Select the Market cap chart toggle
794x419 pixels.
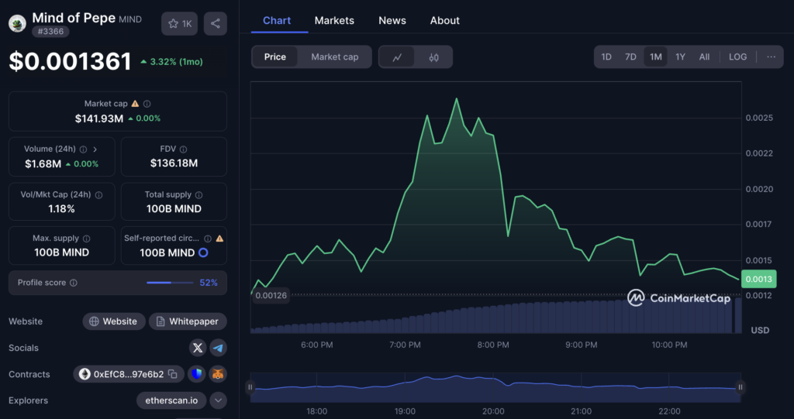335,57
